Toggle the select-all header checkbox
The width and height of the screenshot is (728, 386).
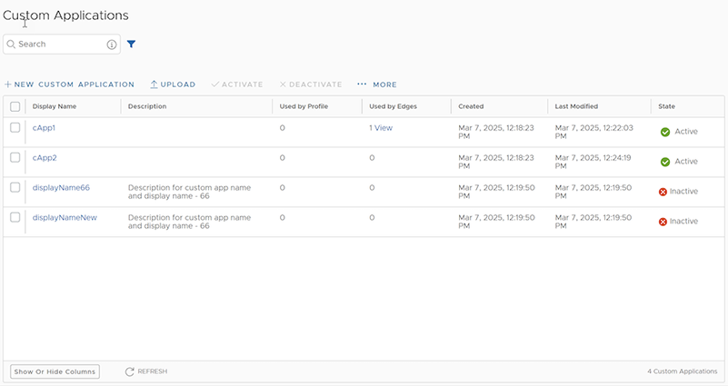pyautogui.click(x=15, y=106)
